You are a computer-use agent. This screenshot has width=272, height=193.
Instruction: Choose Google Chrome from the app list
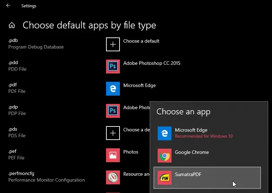coord(192,152)
